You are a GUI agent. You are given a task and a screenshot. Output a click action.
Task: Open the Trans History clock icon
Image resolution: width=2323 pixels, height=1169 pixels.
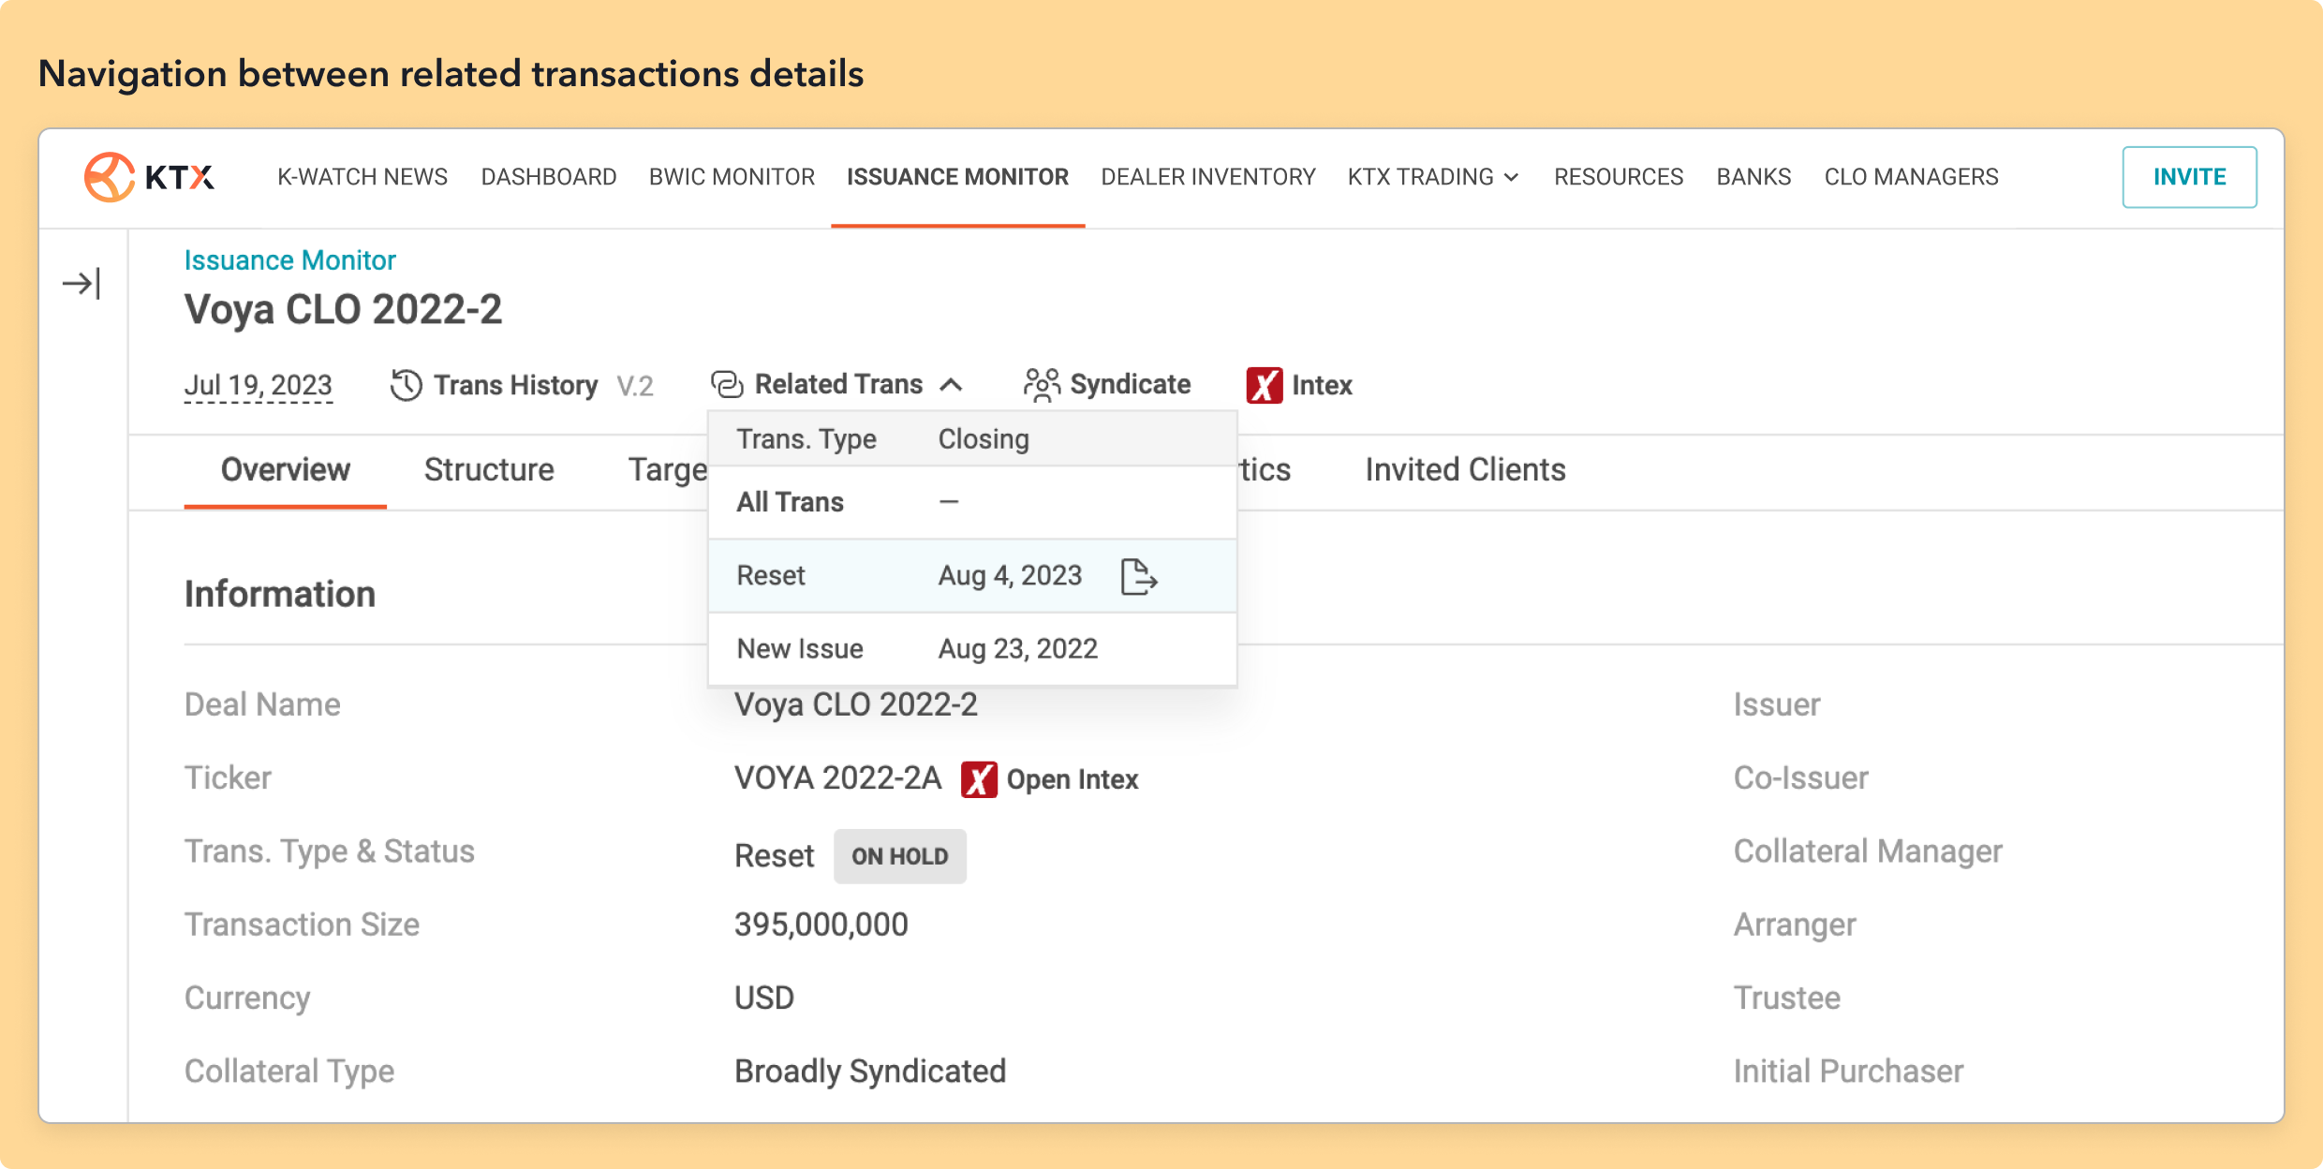pos(406,385)
